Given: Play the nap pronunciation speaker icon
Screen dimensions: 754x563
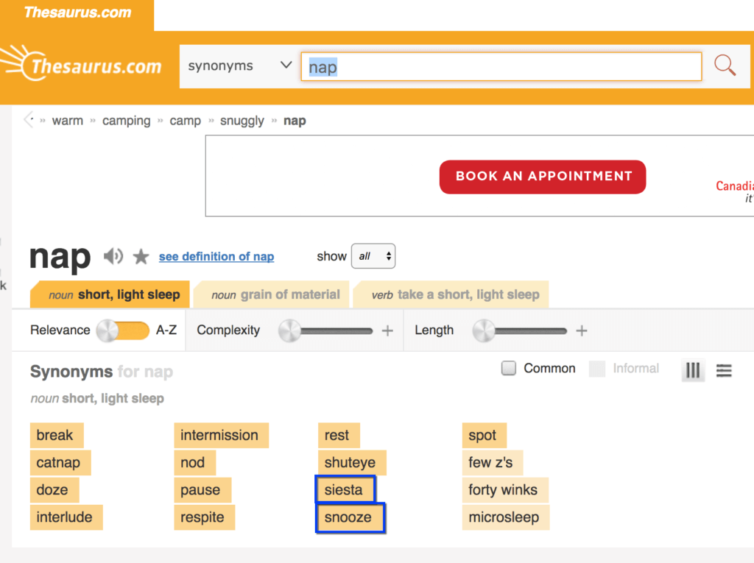Looking at the screenshot, I should pyautogui.click(x=113, y=256).
